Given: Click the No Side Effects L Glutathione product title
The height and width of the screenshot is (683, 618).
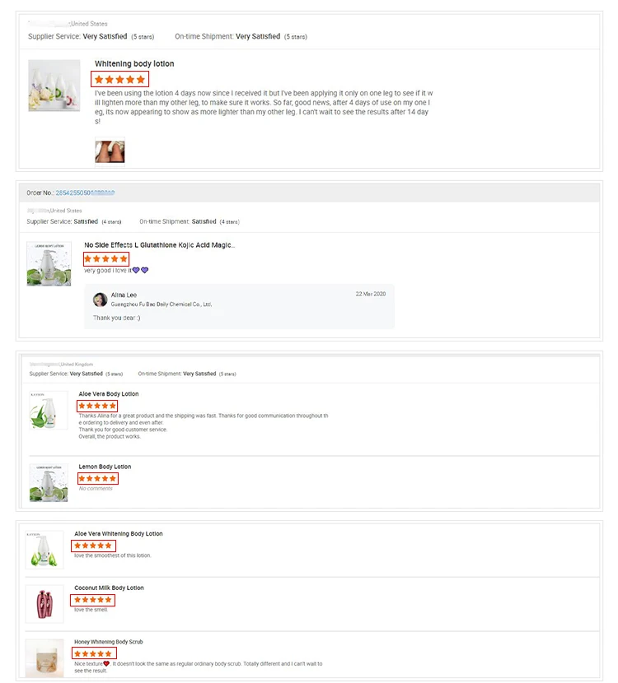Looking at the screenshot, I should pos(159,245).
